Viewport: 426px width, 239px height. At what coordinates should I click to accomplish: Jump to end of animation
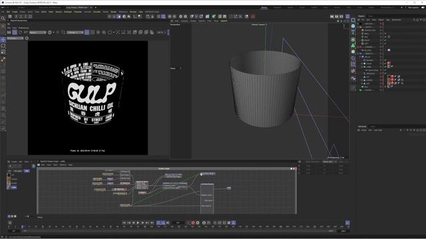point(152,223)
